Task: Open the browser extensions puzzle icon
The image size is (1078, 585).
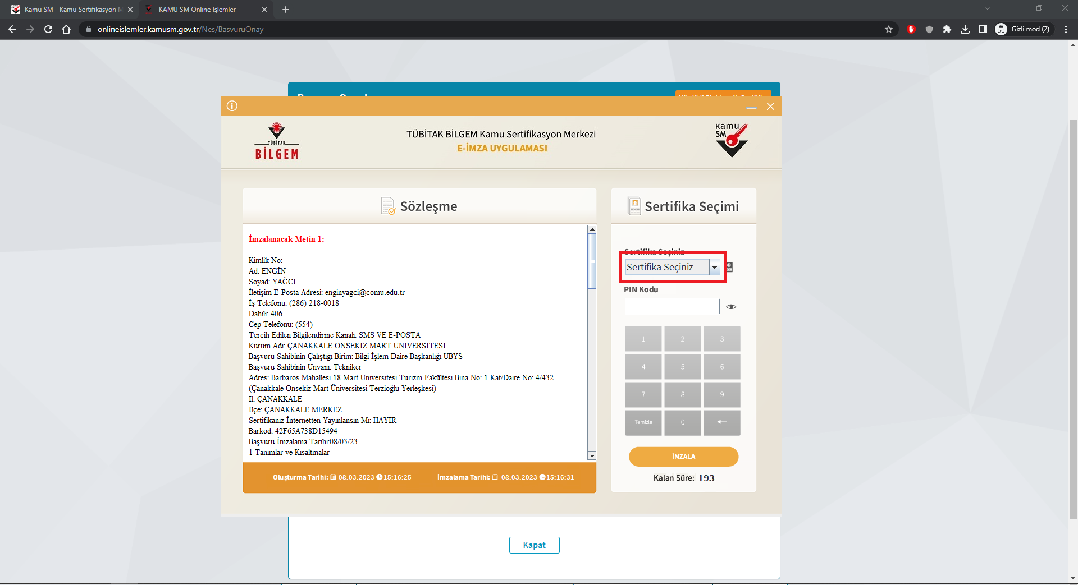Action: click(x=947, y=29)
